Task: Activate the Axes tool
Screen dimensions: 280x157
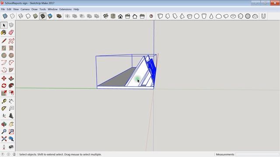Action: pyautogui.click(x=4, y=116)
